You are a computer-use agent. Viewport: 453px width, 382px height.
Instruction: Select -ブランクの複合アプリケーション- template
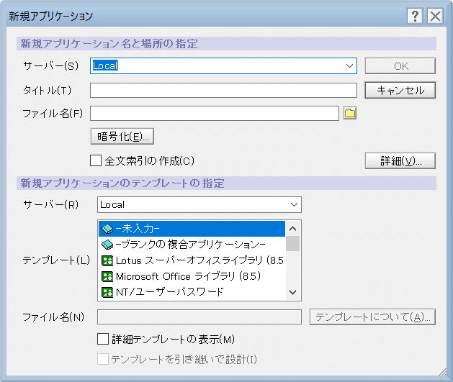point(192,245)
